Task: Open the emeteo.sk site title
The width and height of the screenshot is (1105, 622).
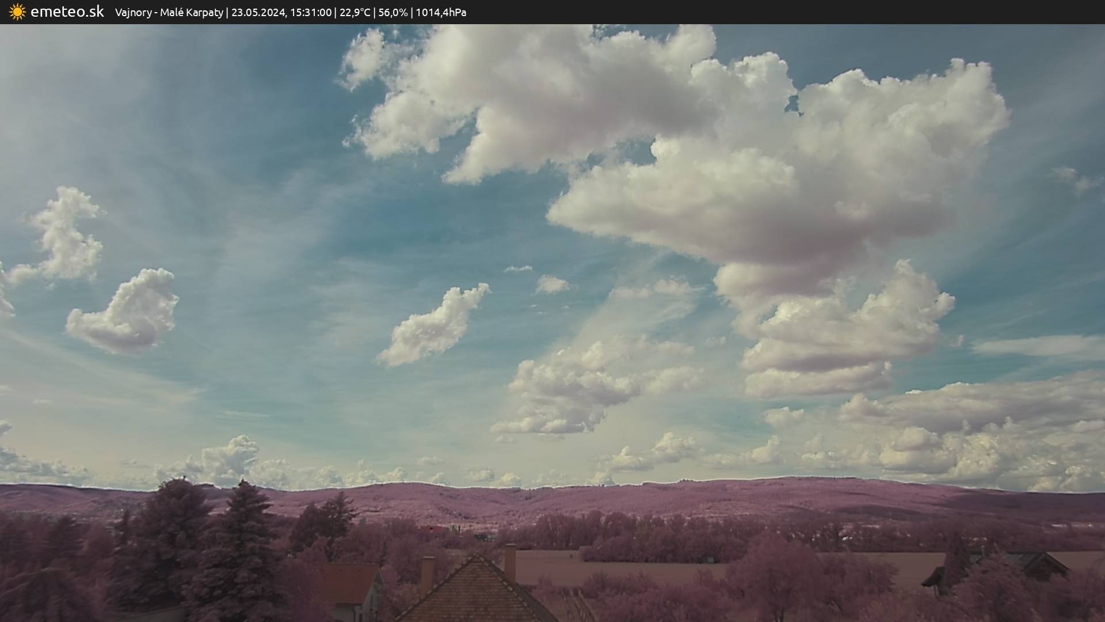Action: pyautogui.click(x=67, y=12)
